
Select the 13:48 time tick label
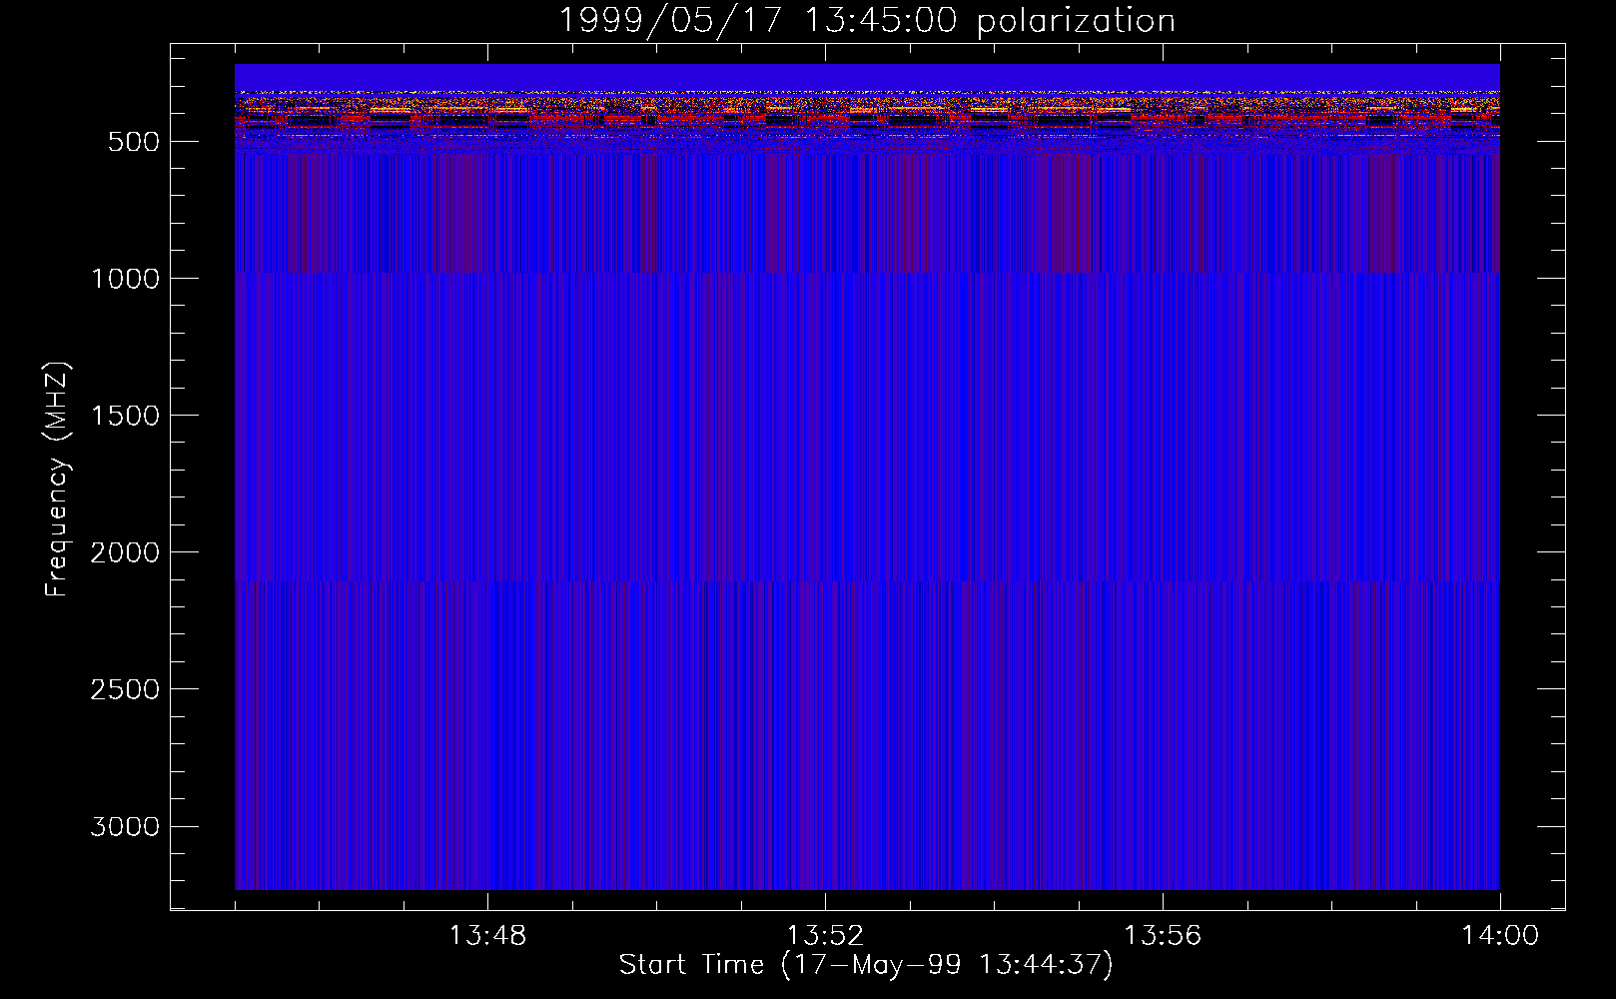coord(487,936)
